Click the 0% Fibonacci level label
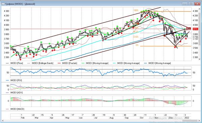This screenshot has height=123, width=202. pos(137,45)
